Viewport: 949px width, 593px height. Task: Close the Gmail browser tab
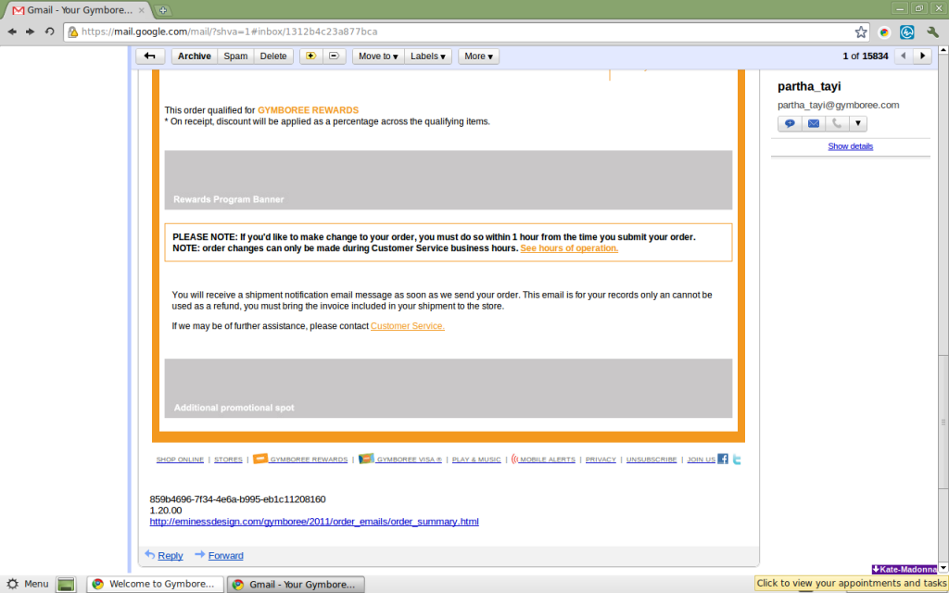click(142, 10)
